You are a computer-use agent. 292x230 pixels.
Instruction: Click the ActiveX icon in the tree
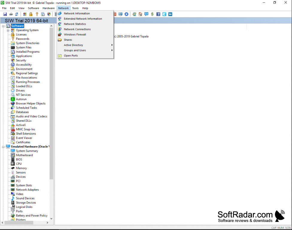(13, 125)
